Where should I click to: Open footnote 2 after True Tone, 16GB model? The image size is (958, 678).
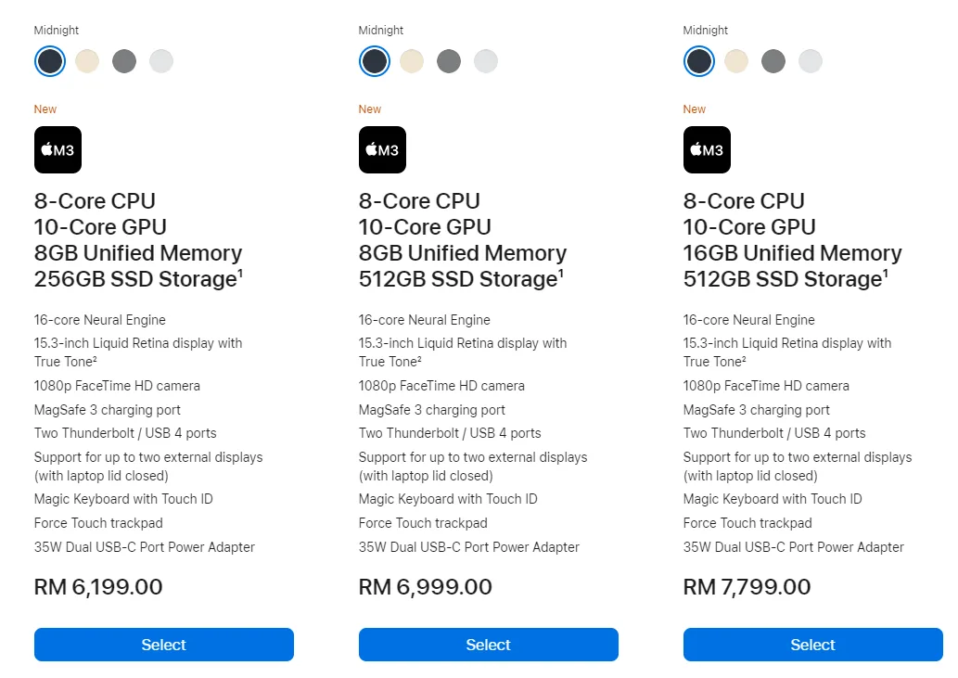[x=743, y=359]
